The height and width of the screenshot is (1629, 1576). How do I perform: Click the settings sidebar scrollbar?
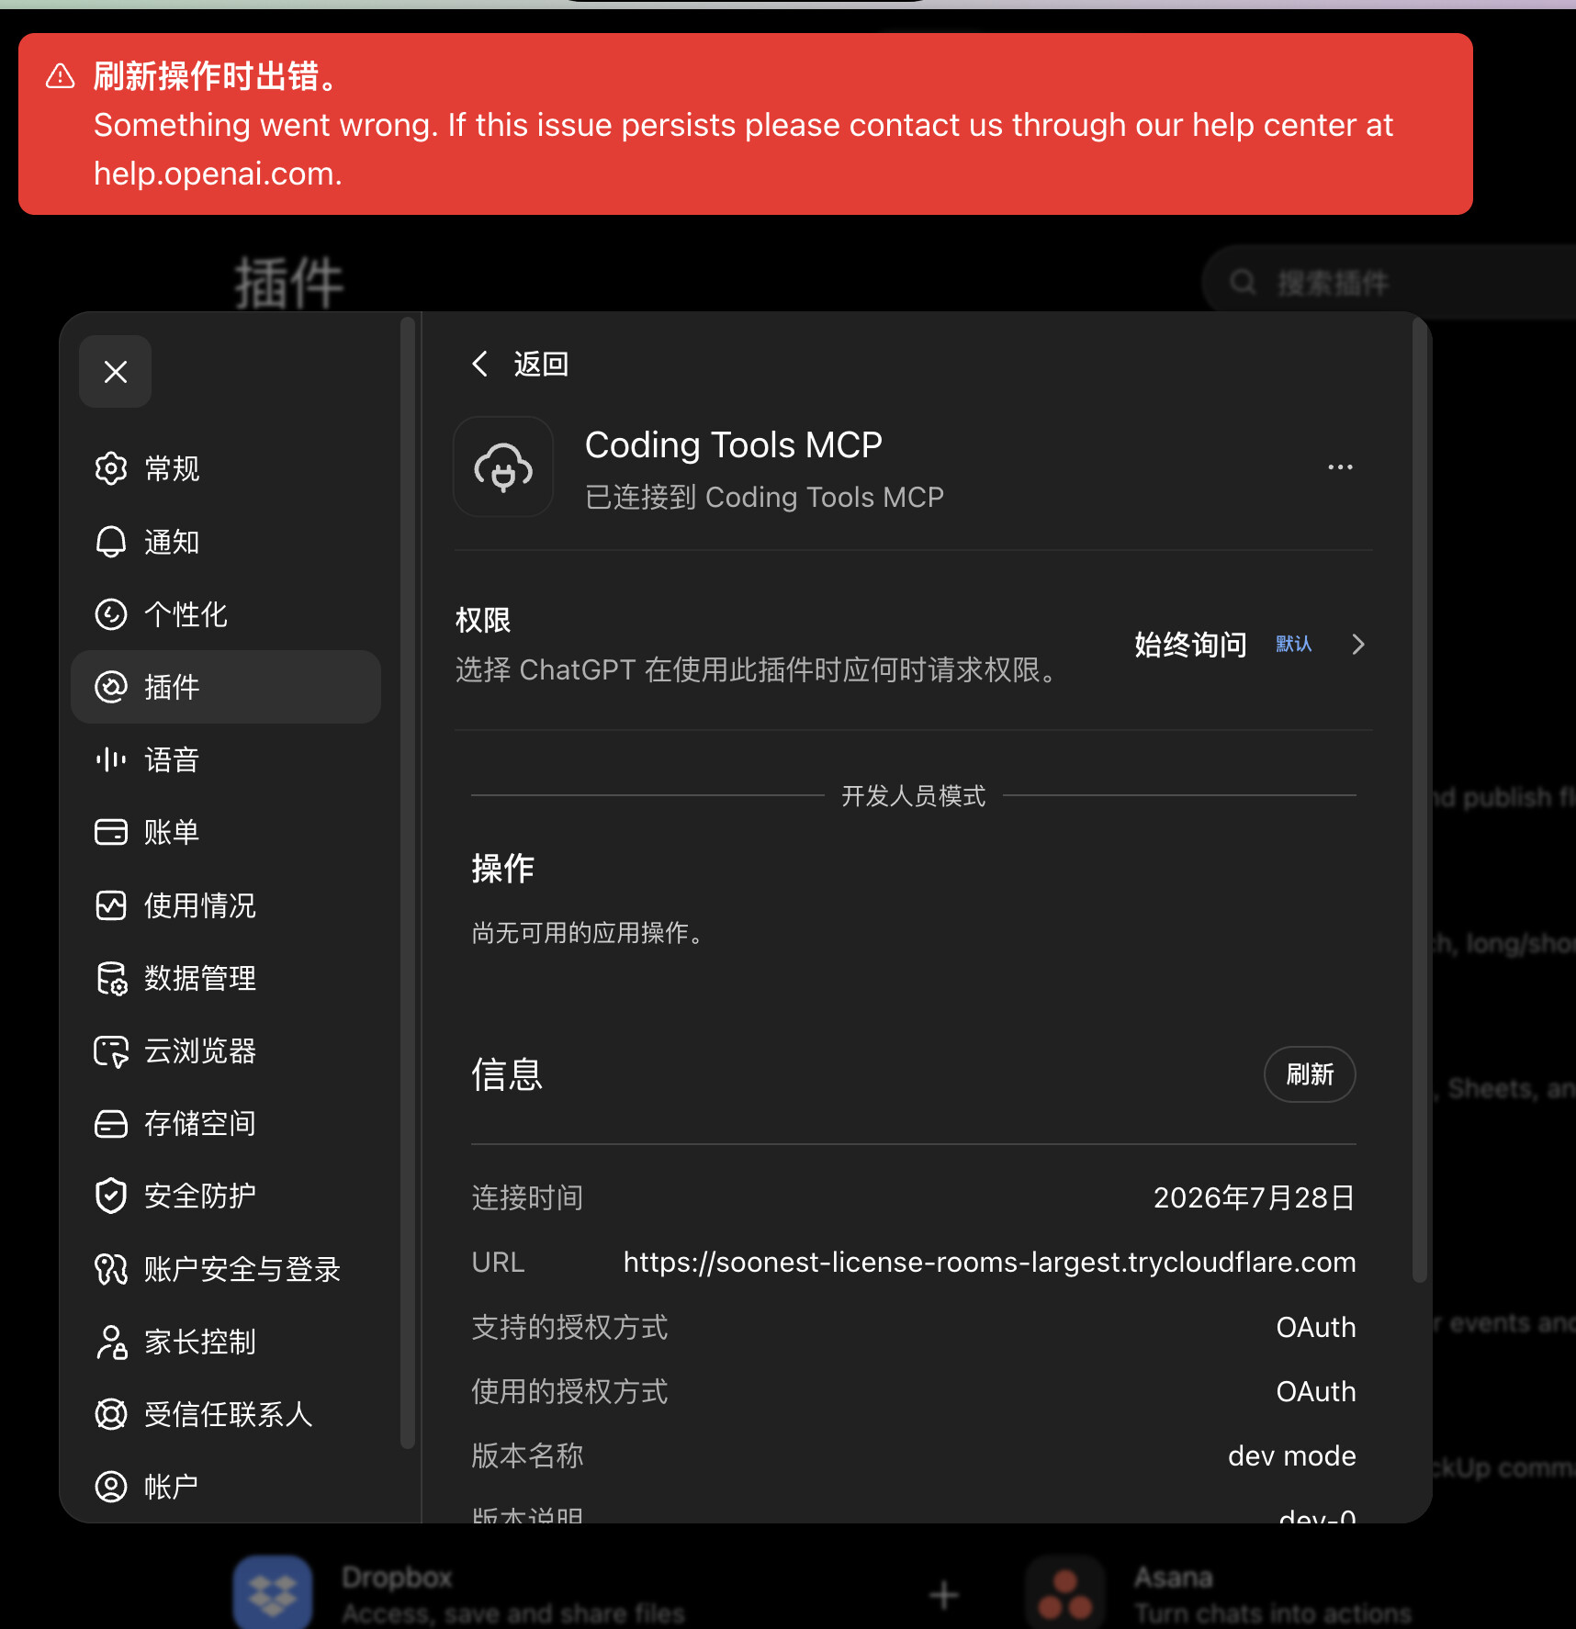408,882
